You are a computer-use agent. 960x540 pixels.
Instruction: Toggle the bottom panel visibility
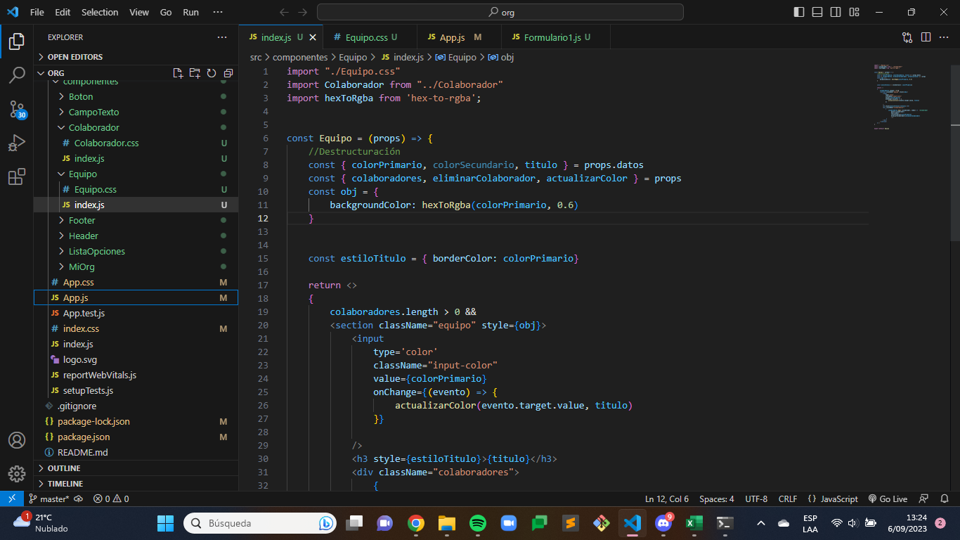[x=817, y=12]
